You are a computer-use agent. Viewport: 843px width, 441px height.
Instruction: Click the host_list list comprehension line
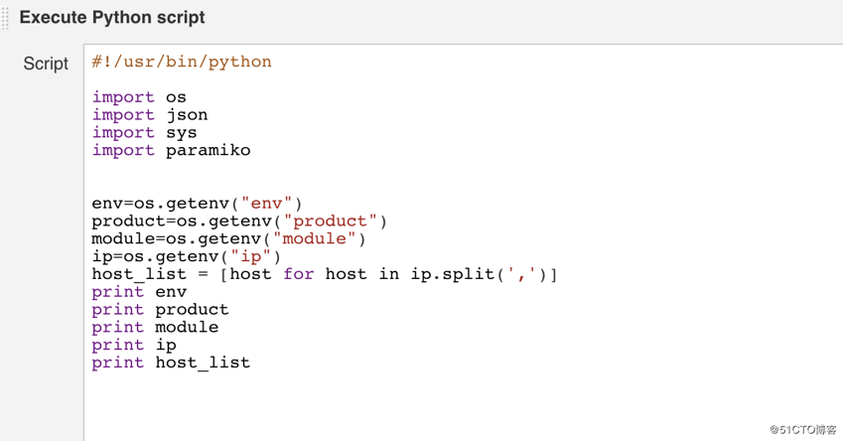click(324, 274)
